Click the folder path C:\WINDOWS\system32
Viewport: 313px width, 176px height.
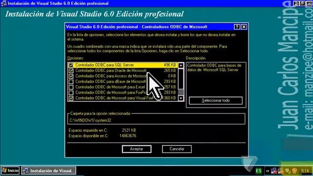pos(90,120)
